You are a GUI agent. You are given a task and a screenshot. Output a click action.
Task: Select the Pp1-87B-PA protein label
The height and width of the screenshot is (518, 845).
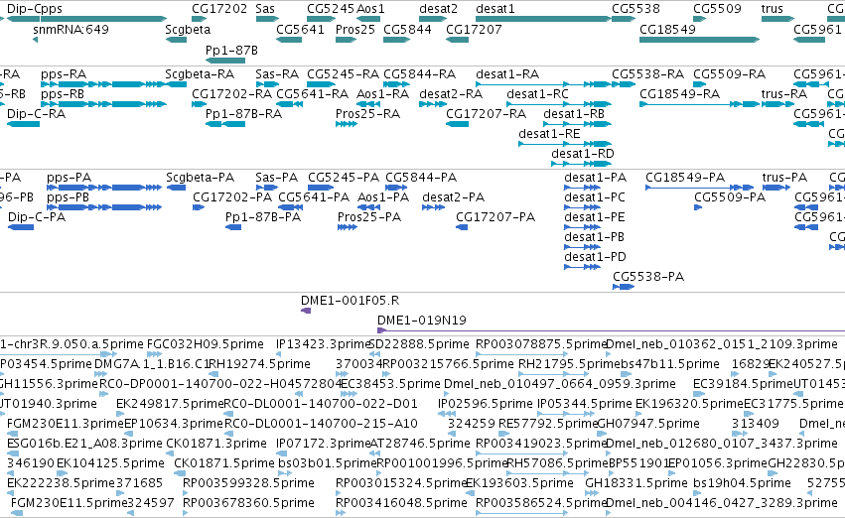point(263,217)
